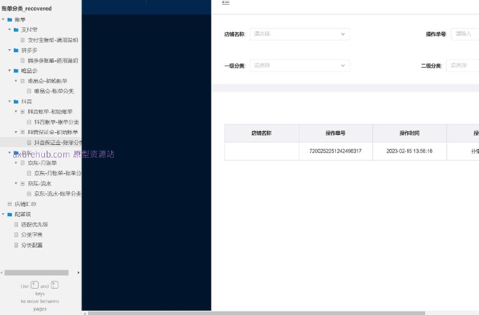This screenshot has height=315, width=479.
Task: Collapse the 抖音 folder arrow
Action: 10,101
